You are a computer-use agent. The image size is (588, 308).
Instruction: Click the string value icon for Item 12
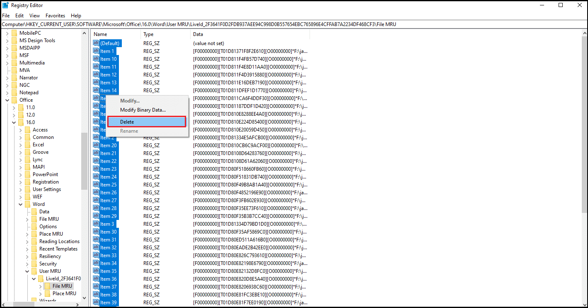click(x=96, y=75)
